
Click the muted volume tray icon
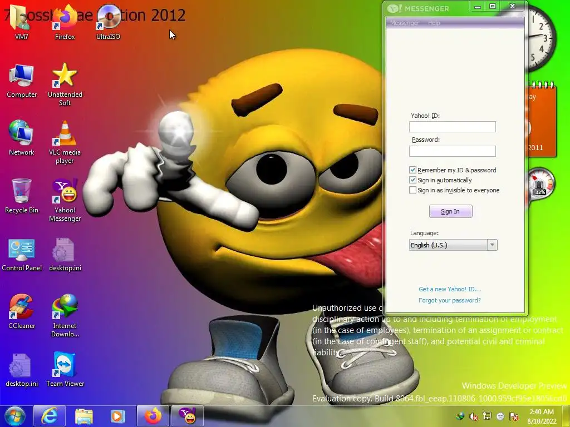473,416
